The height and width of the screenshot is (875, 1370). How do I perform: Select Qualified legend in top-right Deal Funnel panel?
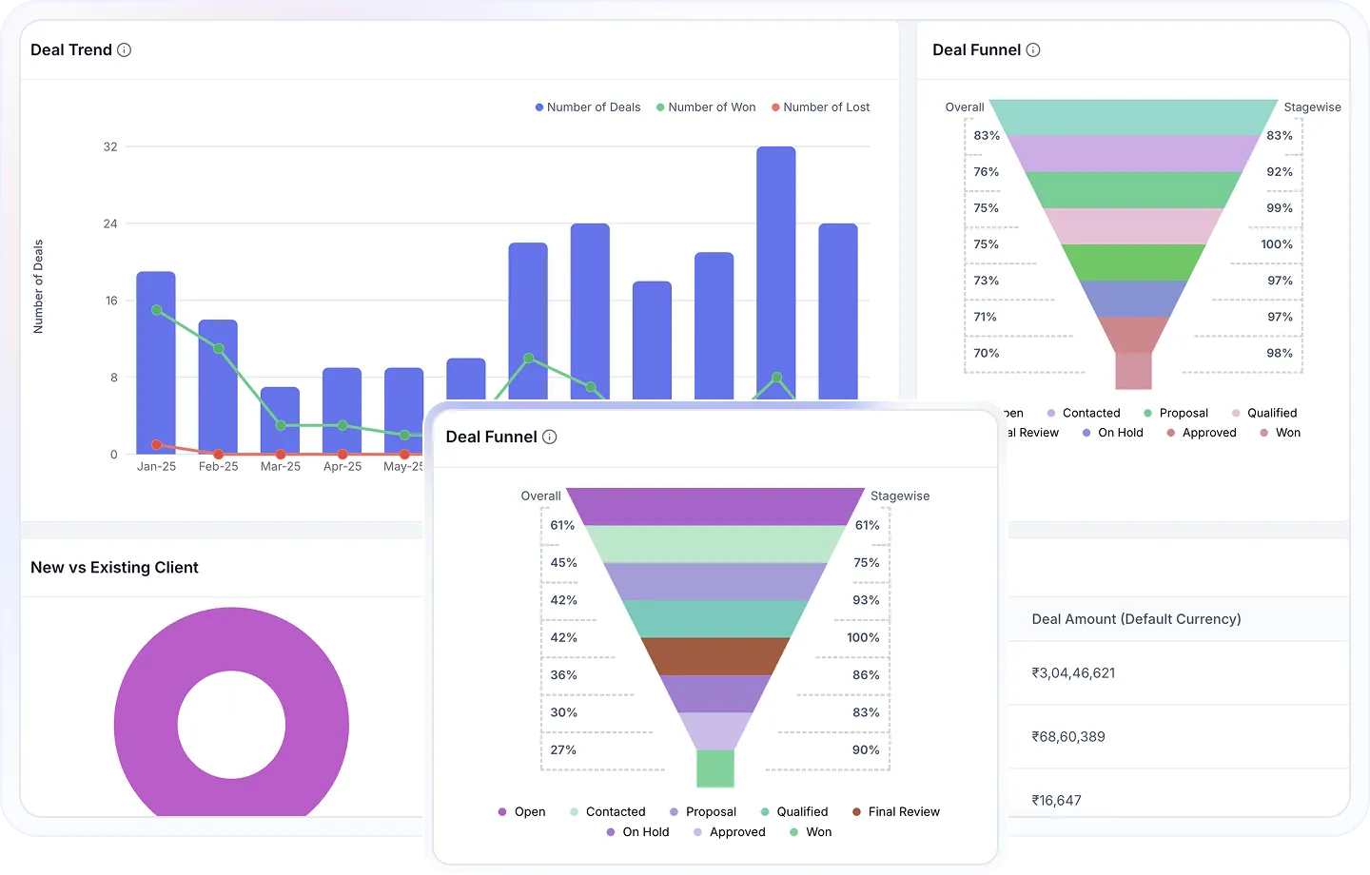[x=1263, y=414]
